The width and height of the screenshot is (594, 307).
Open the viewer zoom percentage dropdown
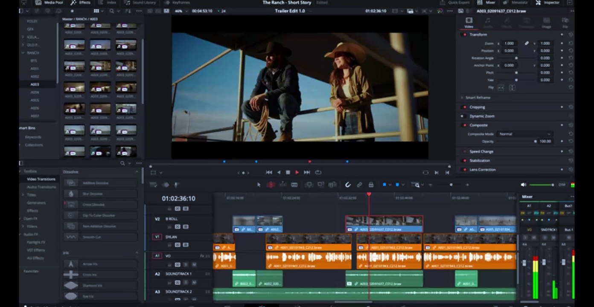(181, 11)
